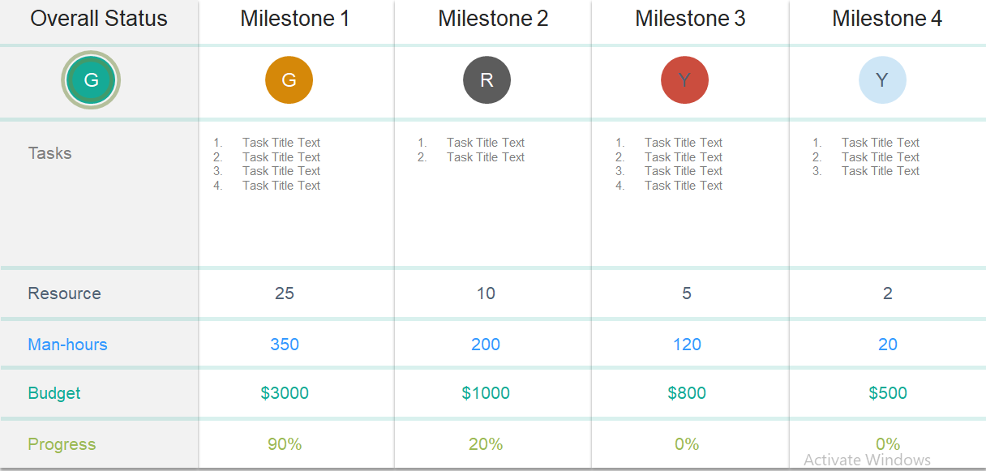Select the Tasks row label
The height and width of the screenshot is (471, 986).
click(50, 153)
